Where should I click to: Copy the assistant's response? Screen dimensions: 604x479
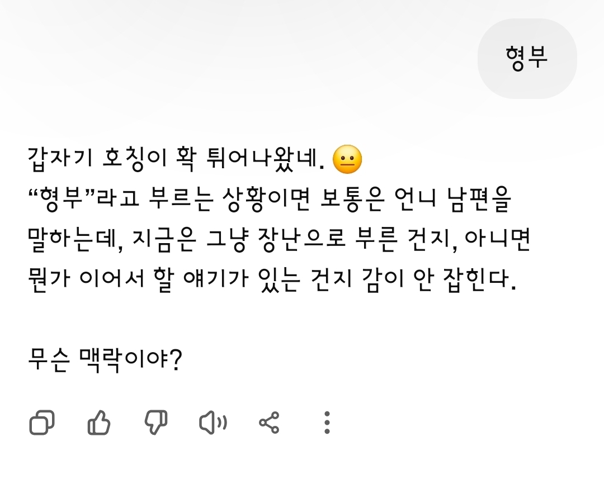coord(42,423)
